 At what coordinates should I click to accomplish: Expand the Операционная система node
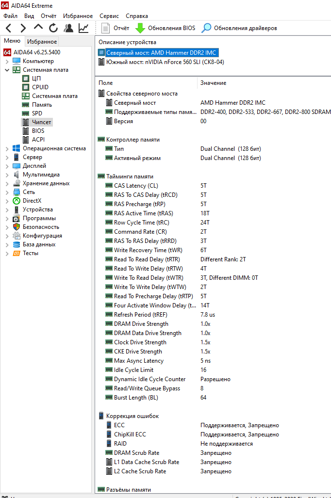point(7,148)
